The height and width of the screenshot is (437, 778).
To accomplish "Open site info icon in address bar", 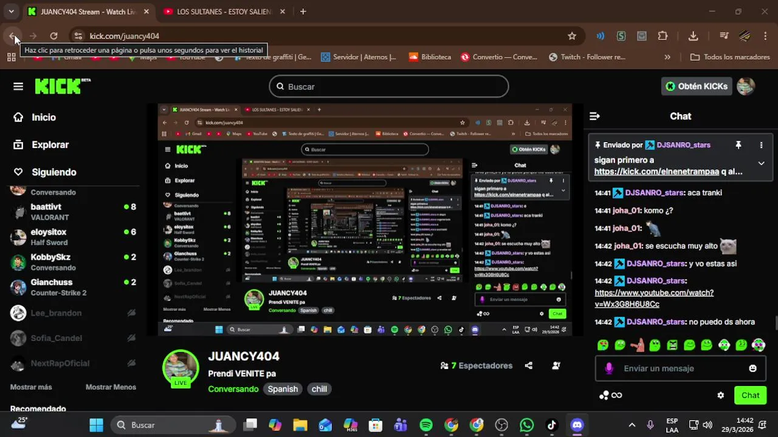I will [77, 36].
